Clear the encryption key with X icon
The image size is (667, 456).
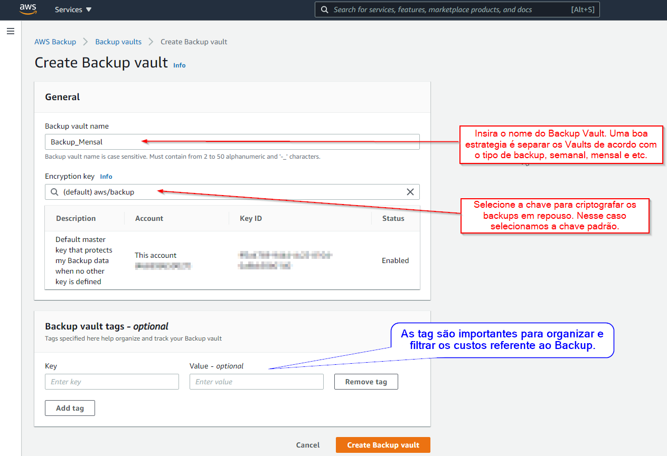coord(410,192)
